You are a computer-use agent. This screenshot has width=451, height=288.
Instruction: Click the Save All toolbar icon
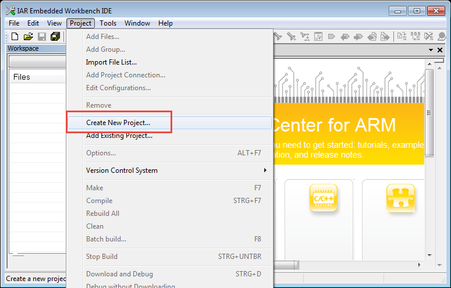pos(55,37)
